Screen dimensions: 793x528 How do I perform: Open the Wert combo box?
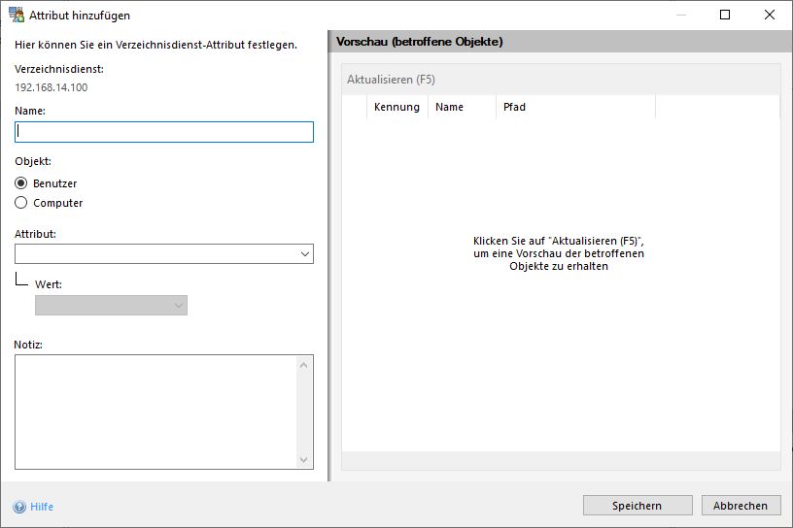(111, 306)
